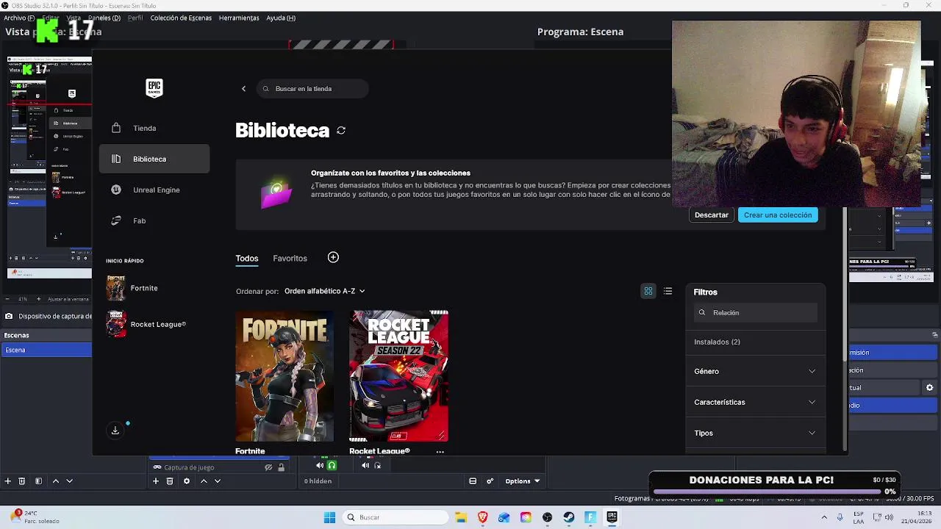Open the mixer Options dropdown

coord(522,481)
